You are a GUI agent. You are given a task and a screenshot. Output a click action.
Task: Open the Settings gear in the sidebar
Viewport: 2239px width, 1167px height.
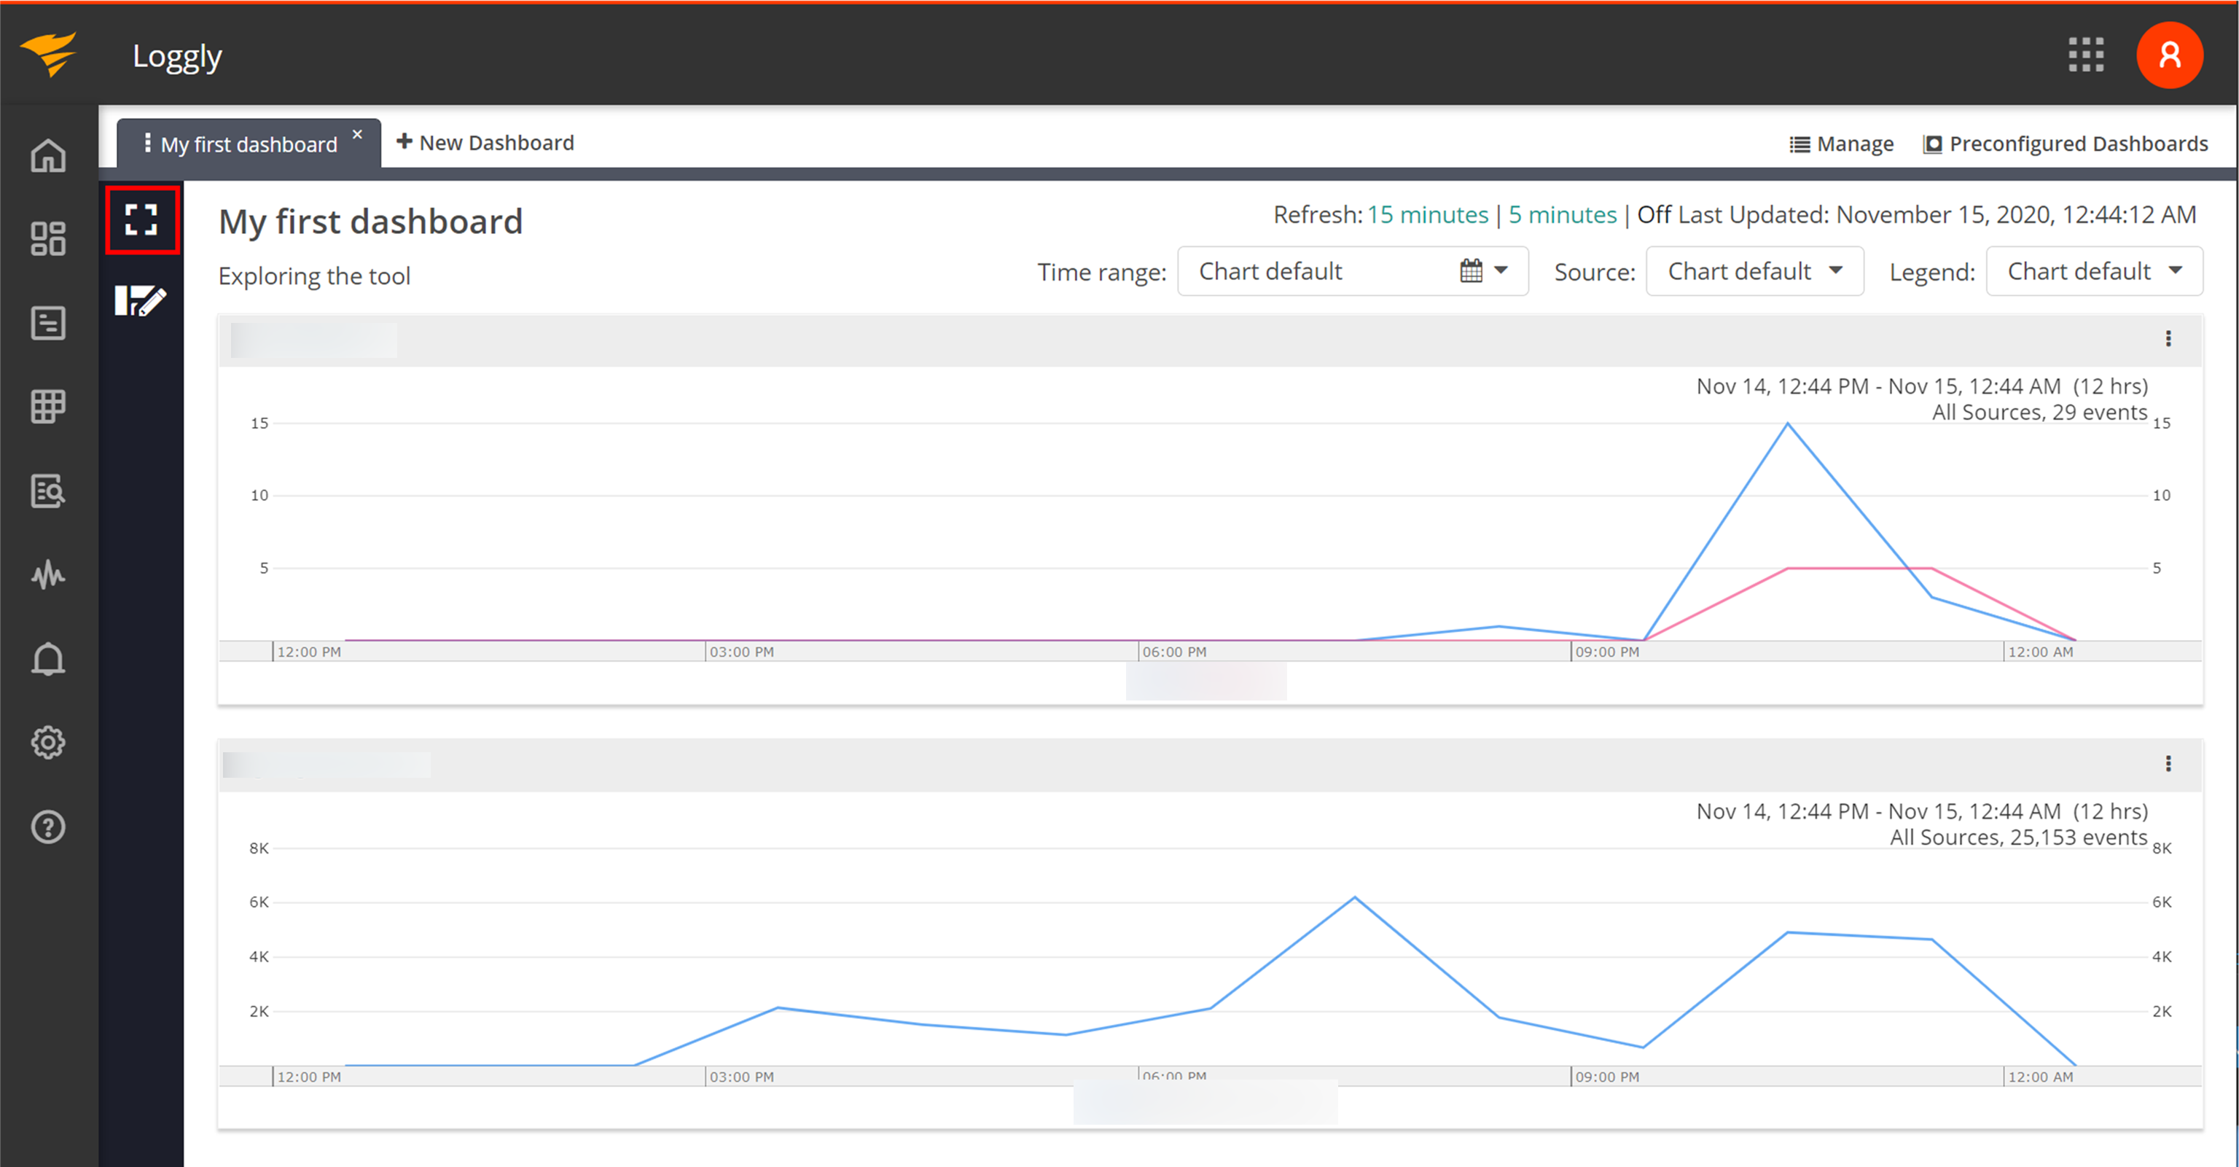pos(48,743)
